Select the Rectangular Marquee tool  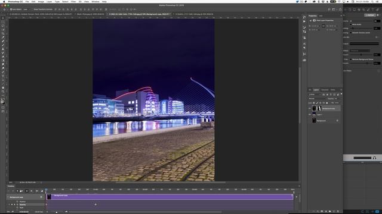3,22
